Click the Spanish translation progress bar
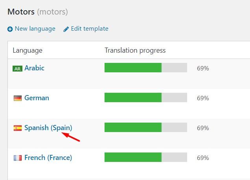This screenshot has height=180, width=250. tap(145, 127)
